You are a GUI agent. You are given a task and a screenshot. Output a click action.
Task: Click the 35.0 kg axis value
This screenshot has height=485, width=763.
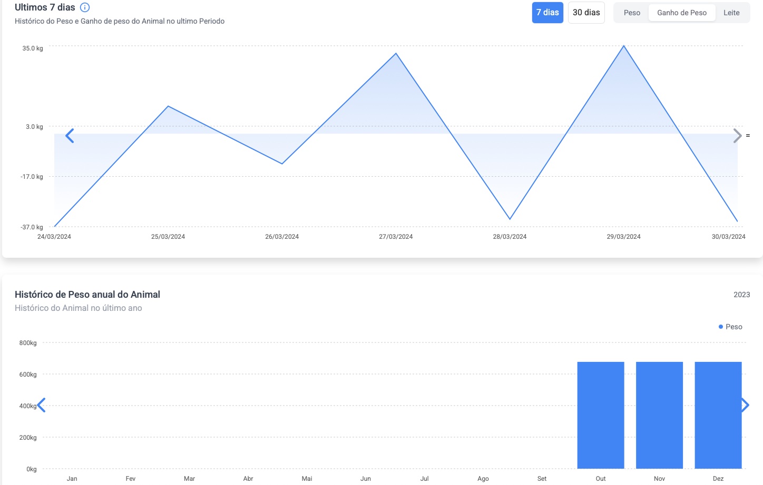(x=33, y=48)
